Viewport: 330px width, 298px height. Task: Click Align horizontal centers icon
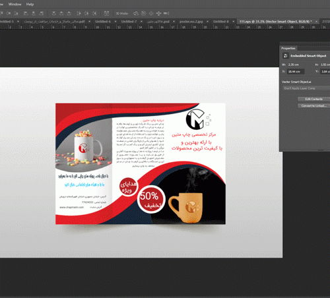[34, 13]
